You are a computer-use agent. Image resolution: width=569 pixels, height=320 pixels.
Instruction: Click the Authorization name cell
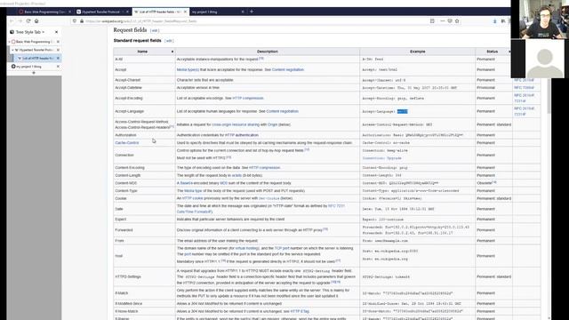(144, 135)
